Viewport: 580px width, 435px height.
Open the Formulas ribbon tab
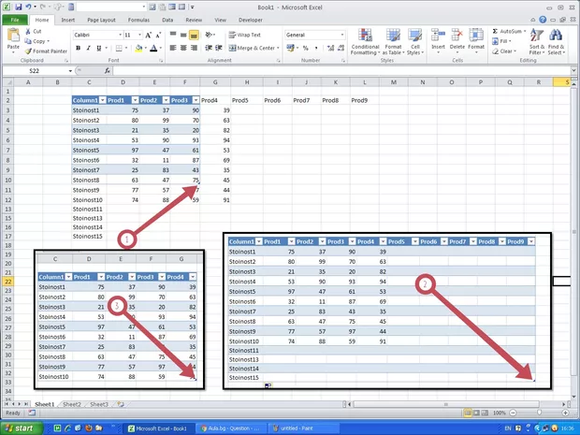137,19
